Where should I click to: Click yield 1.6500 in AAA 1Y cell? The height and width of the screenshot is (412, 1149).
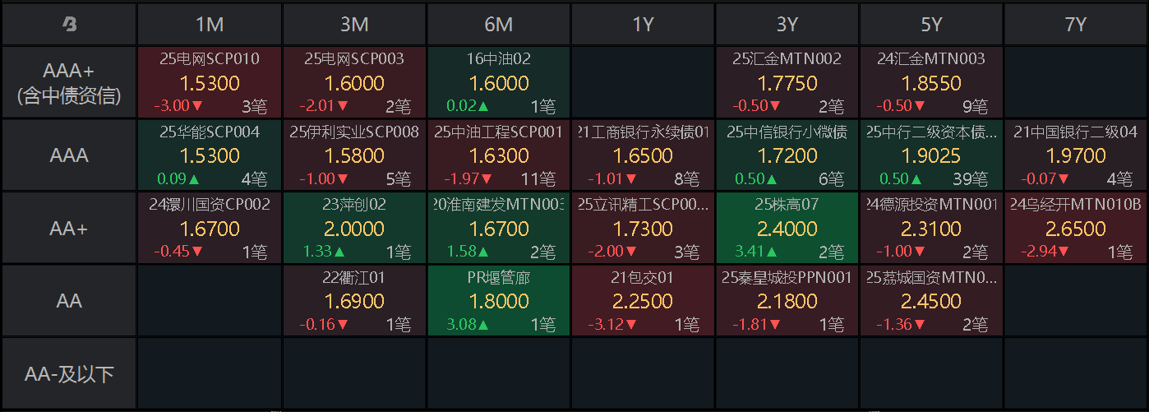tap(643, 155)
